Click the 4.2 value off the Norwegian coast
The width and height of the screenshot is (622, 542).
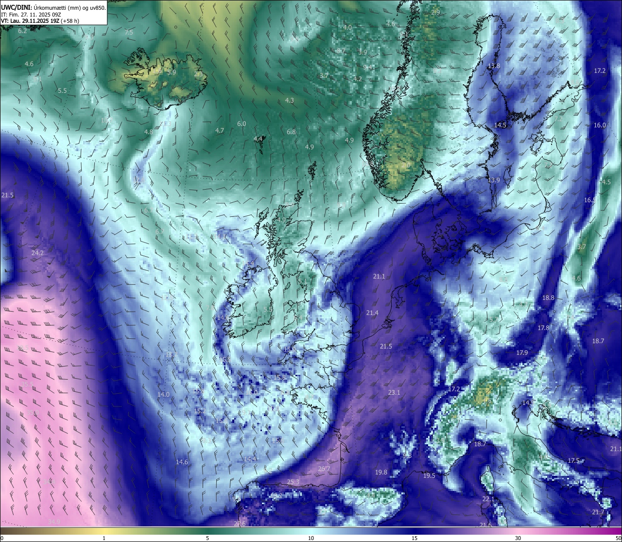pyautogui.click(x=357, y=79)
